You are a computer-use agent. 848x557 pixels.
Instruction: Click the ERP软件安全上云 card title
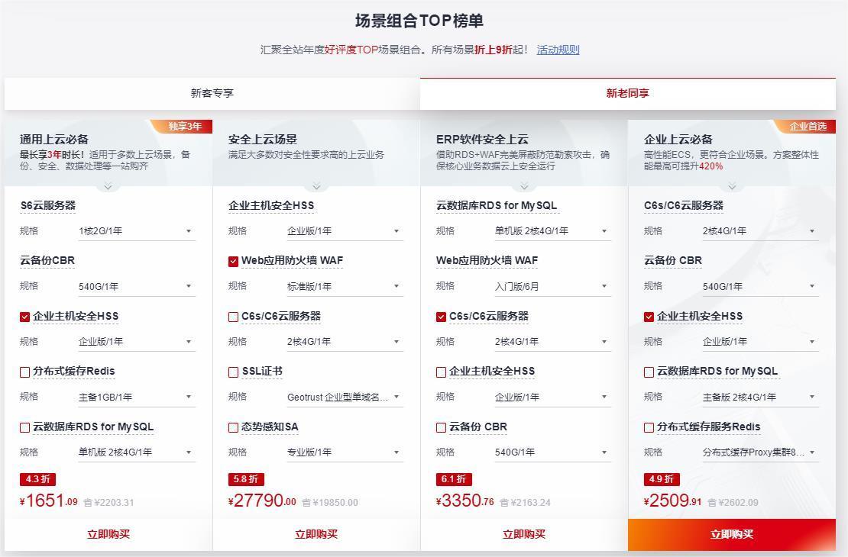pos(482,140)
